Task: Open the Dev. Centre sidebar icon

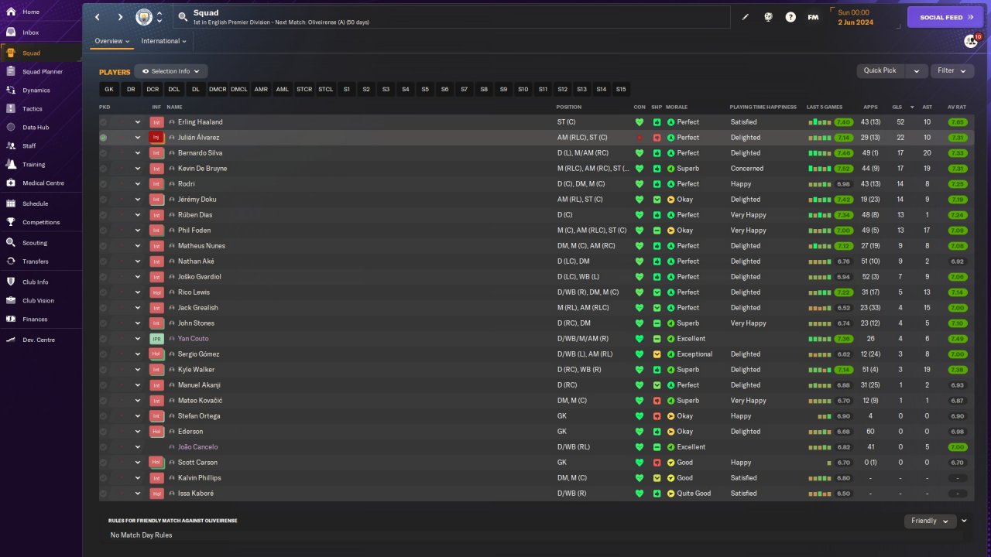Action: click(x=11, y=340)
